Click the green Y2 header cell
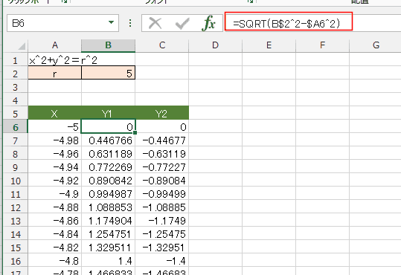The width and height of the screenshot is (401, 275). pos(161,114)
